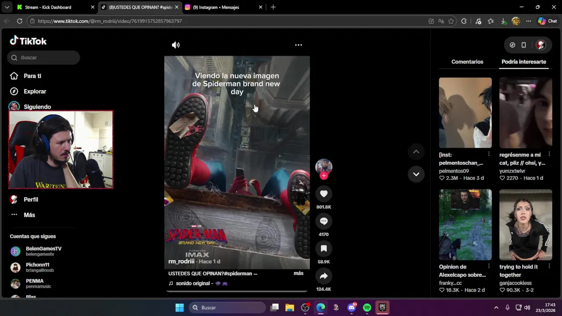Bookmark the video with 58.9K saves
This screenshot has width=562, height=316.
pyautogui.click(x=324, y=248)
